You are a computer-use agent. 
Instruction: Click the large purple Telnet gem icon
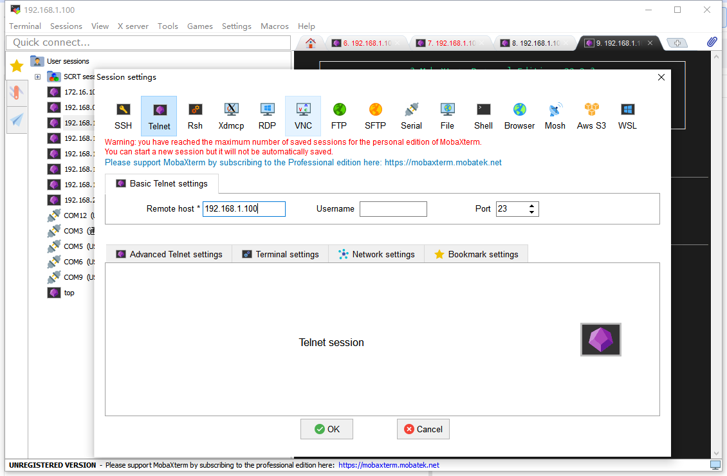(600, 339)
